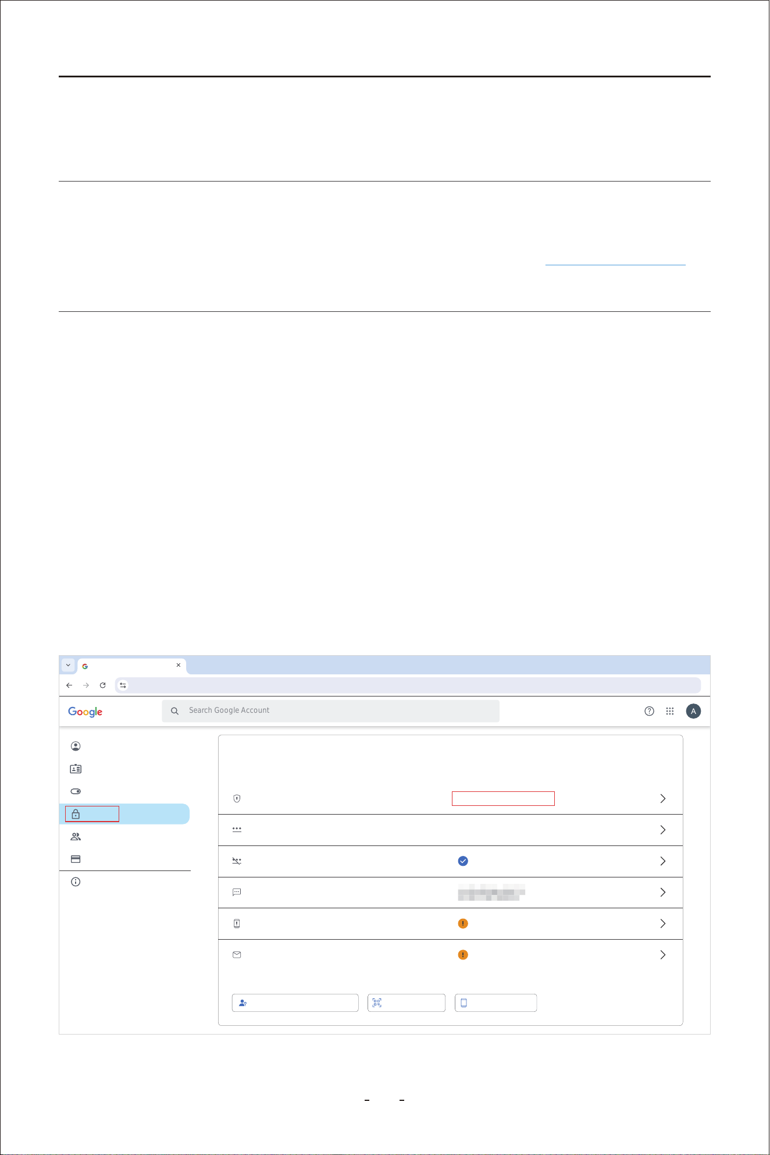Click the blurred phone number value
770x1155 pixels.
click(491, 892)
